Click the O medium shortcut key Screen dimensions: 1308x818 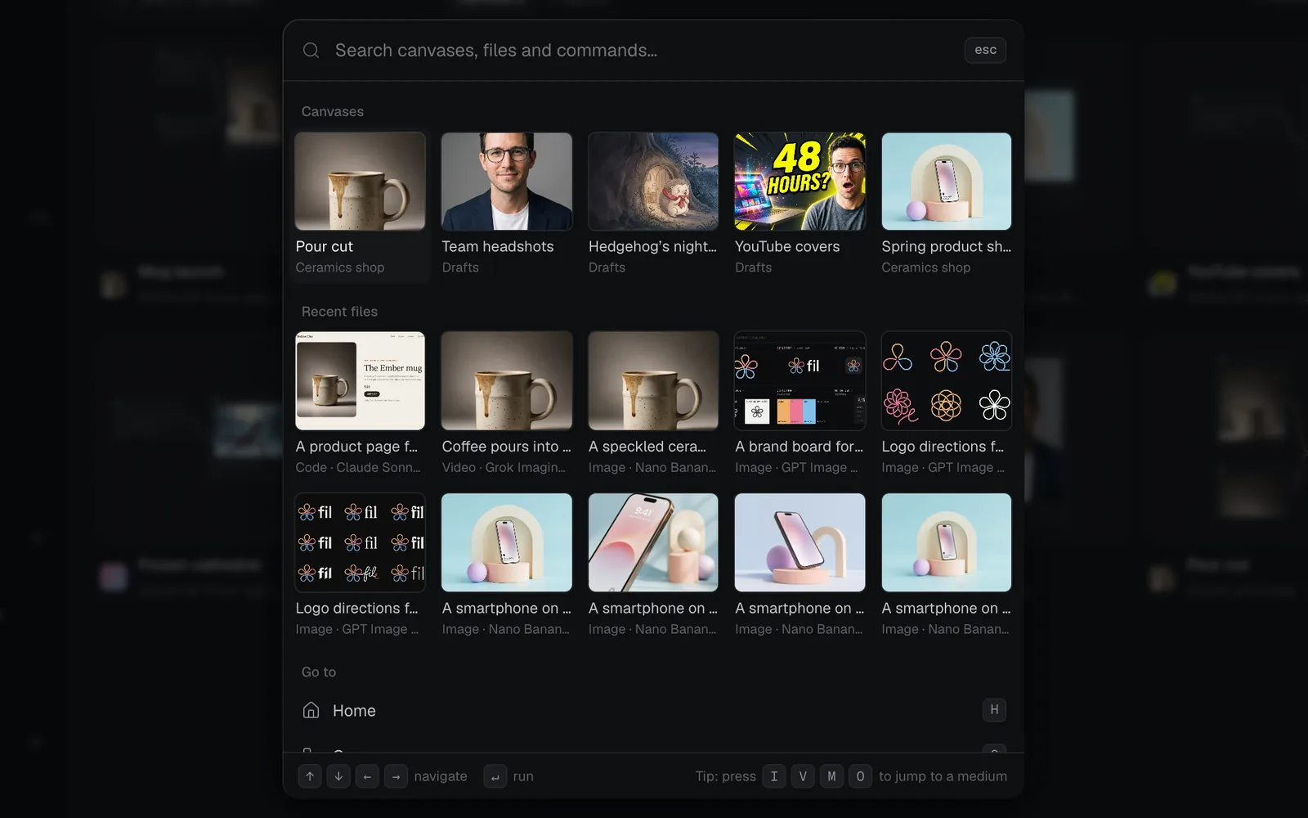click(860, 776)
